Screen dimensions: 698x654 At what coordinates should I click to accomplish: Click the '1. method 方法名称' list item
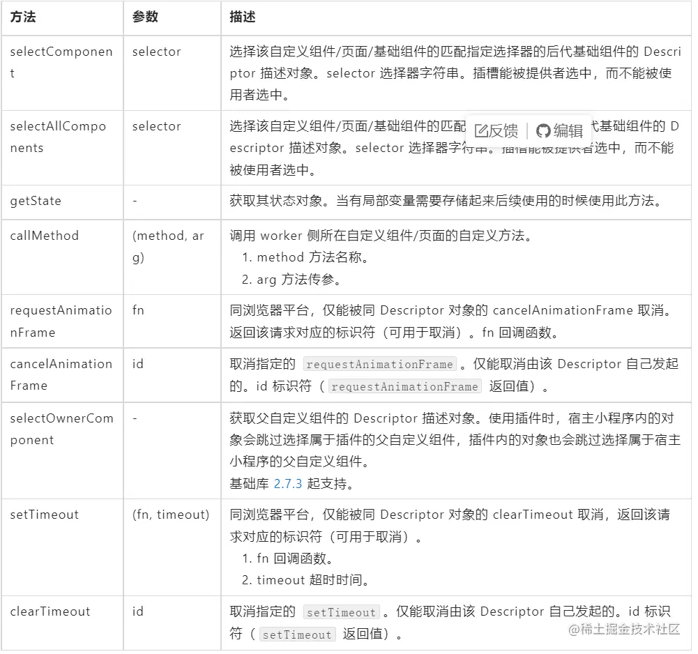point(305,257)
